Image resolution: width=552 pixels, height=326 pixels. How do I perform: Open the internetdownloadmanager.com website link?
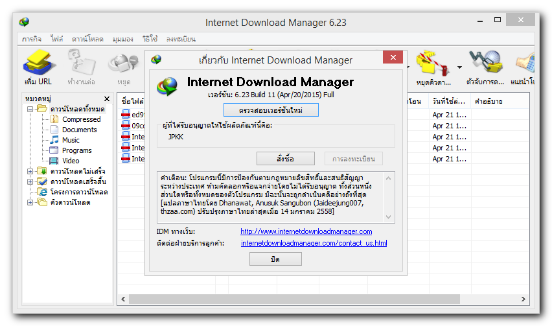306,231
